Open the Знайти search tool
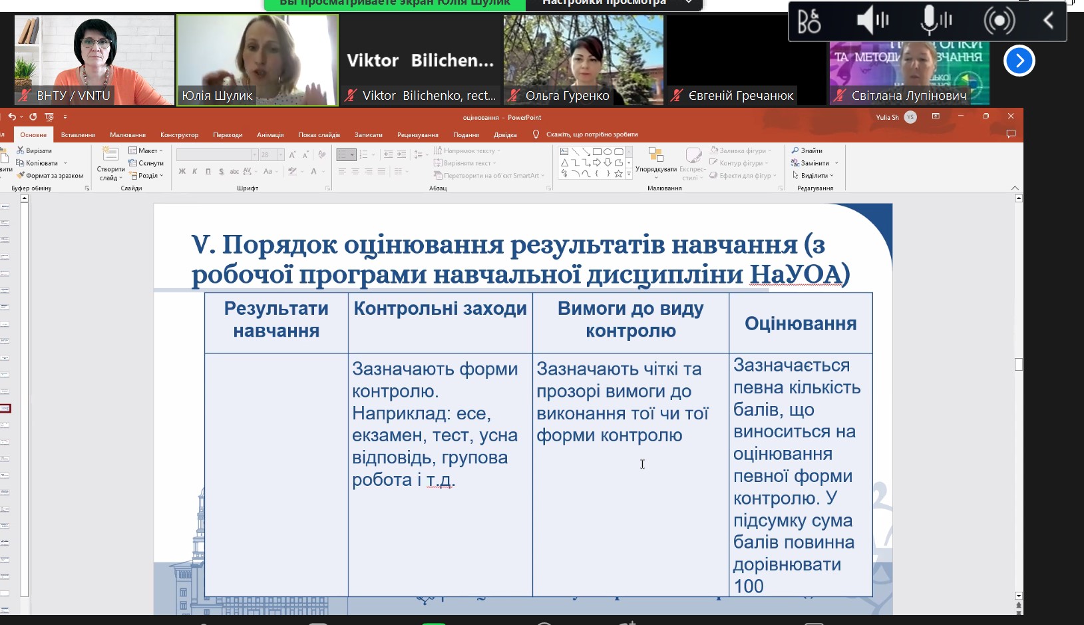Screen dimensions: 1084x625 click(807, 150)
